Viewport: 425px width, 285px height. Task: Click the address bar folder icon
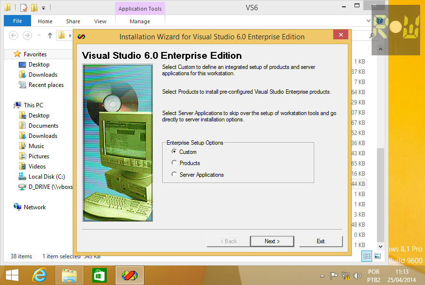(x=62, y=35)
